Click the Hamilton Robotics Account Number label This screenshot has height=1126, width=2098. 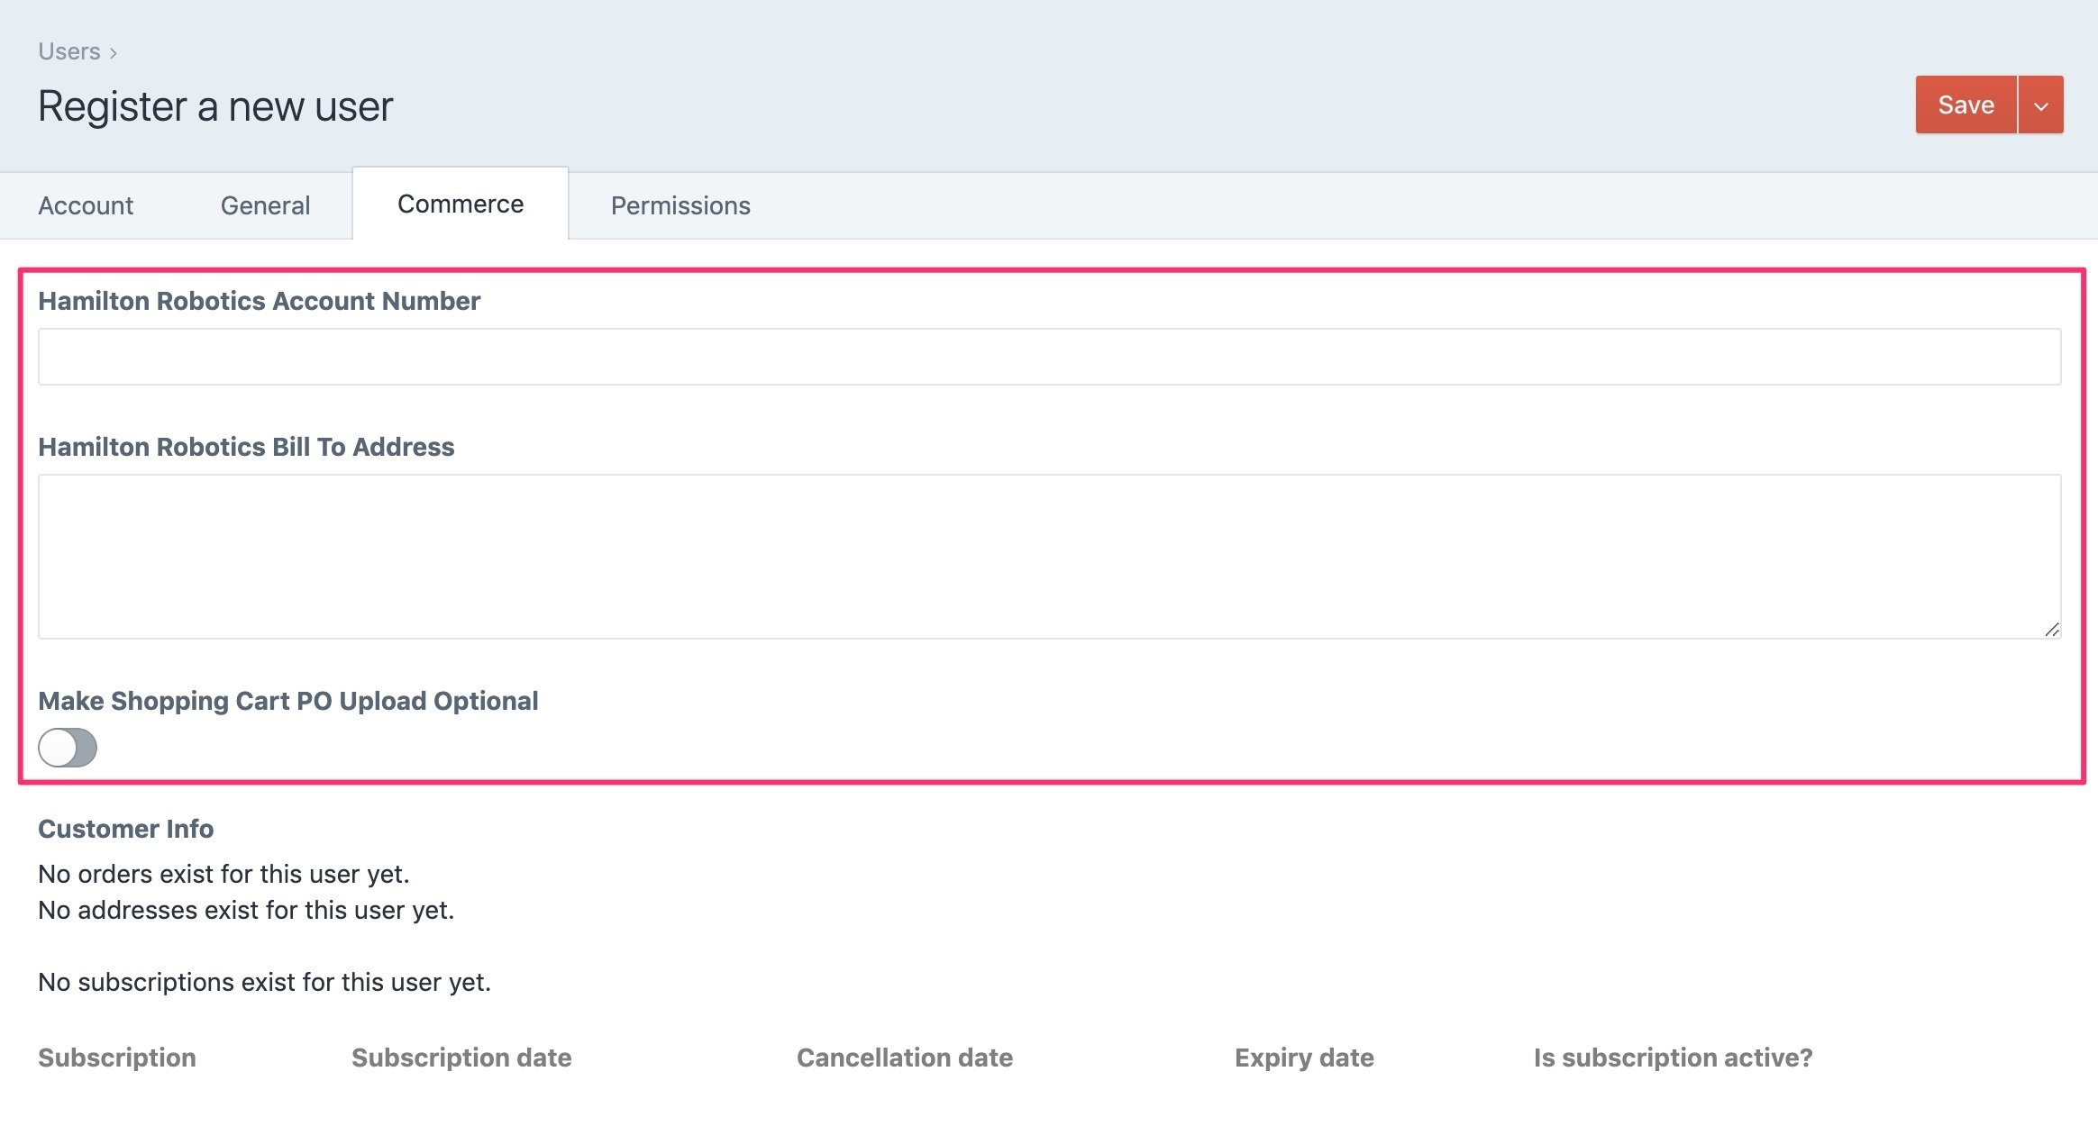click(260, 301)
